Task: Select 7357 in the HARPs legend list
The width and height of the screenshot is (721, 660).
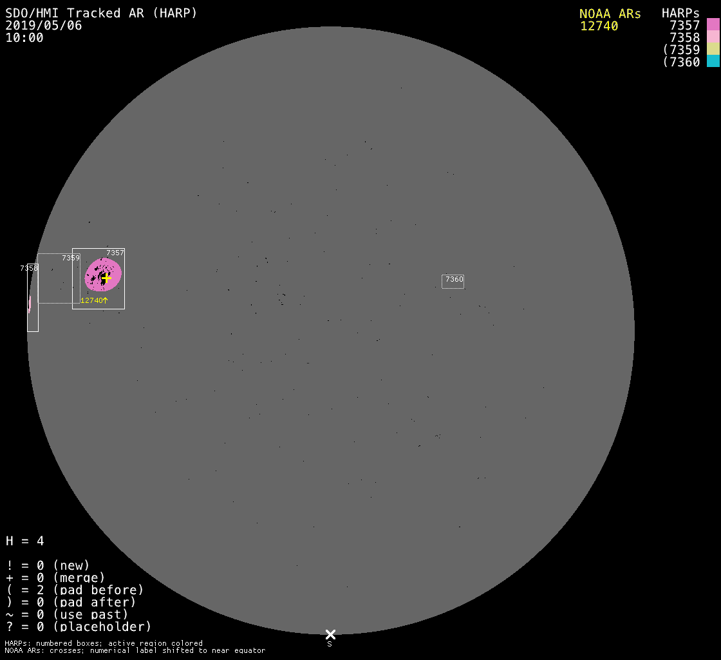Action: pos(684,25)
